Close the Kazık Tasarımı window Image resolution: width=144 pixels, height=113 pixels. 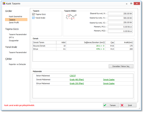tap(137, 3)
